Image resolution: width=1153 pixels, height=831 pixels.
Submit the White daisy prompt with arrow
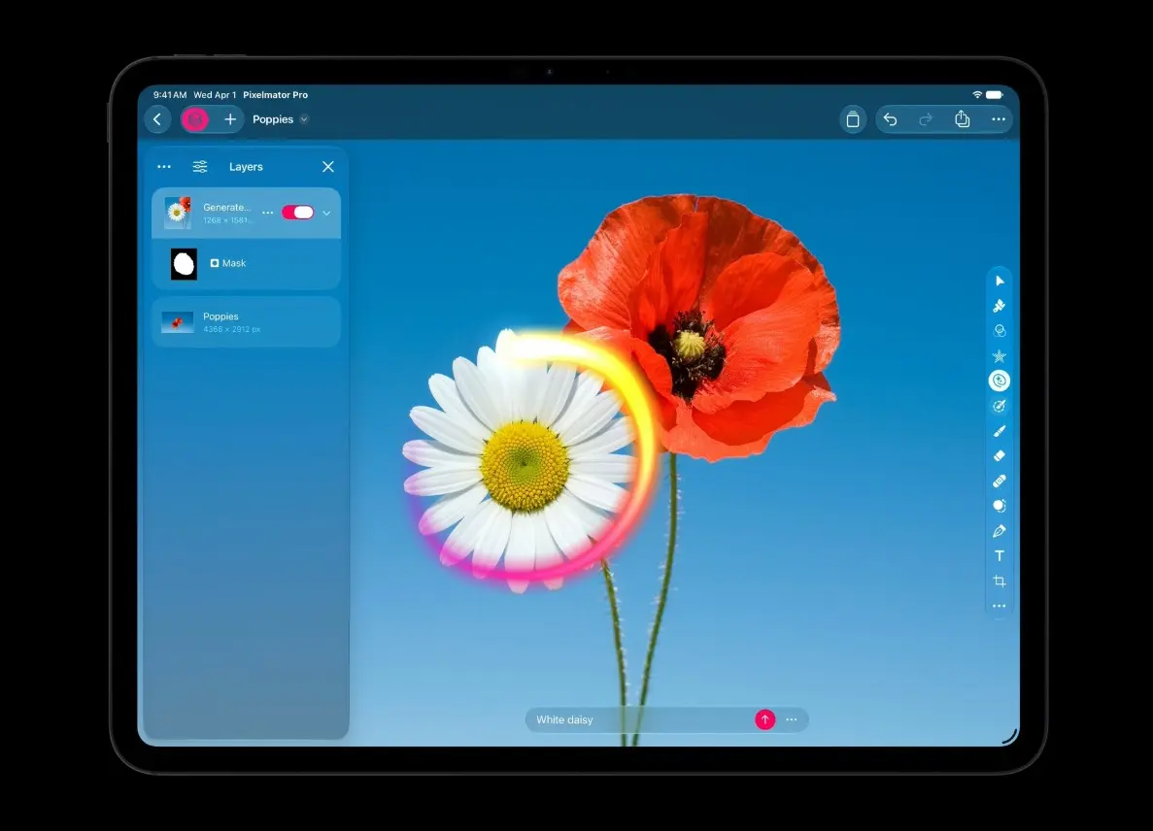pyautogui.click(x=764, y=719)
